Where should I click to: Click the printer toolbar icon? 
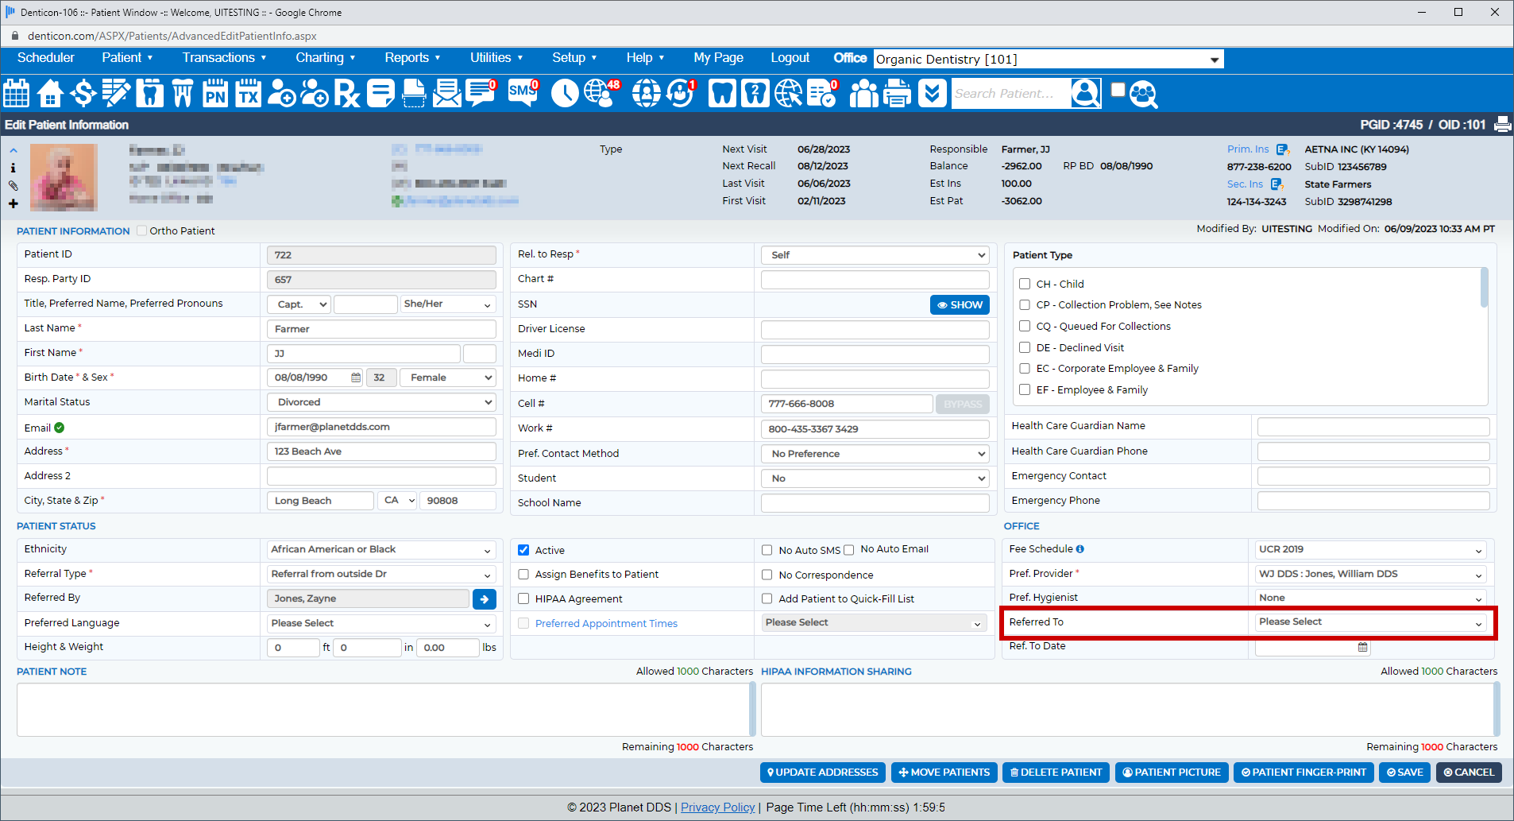tap(898, 93)
